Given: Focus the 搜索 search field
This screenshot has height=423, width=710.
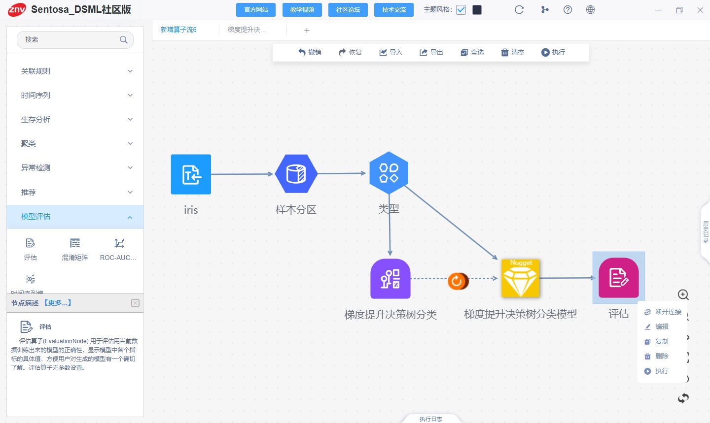Looking at the screenshot, I should 75,40.
